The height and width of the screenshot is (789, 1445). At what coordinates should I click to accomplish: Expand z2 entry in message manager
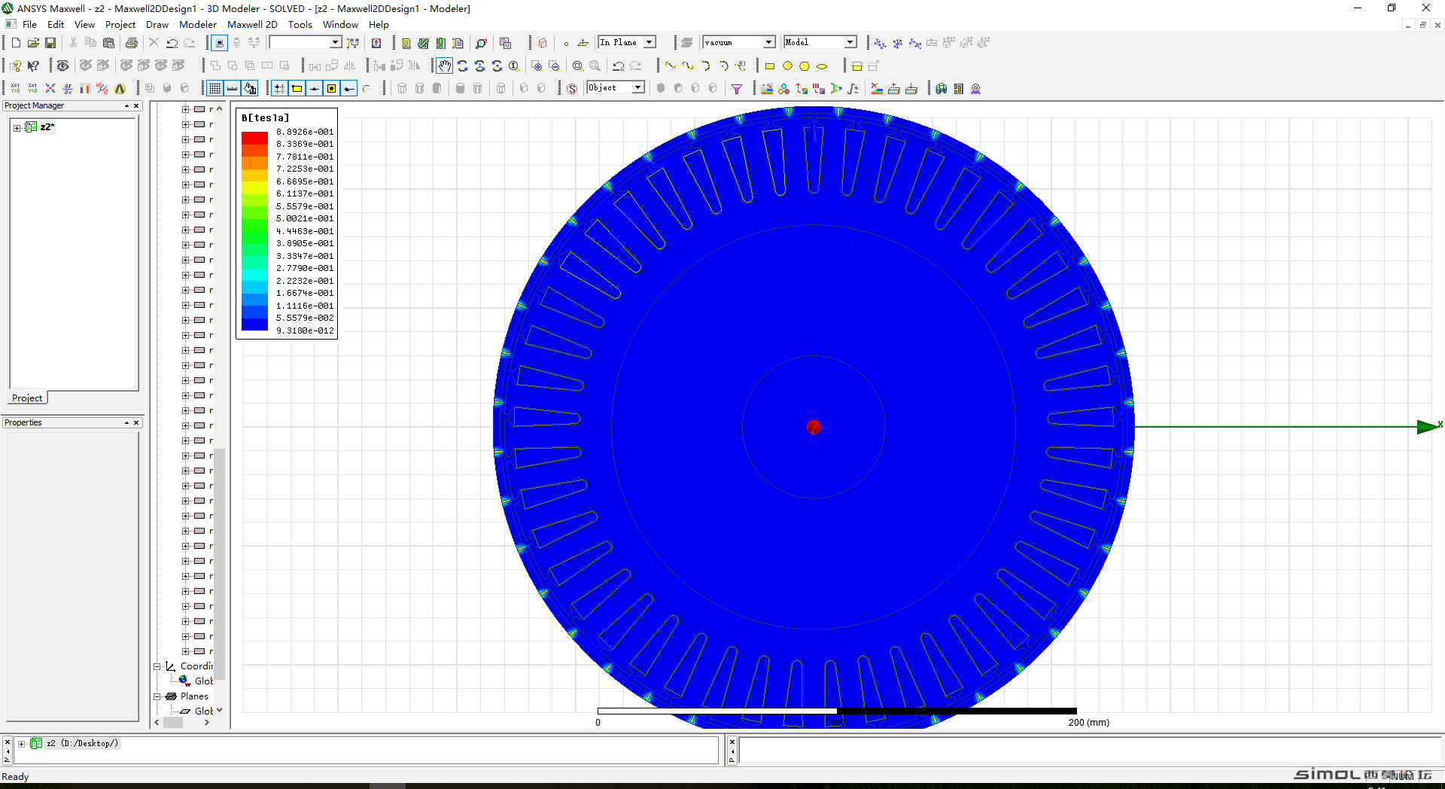(22, 744)
